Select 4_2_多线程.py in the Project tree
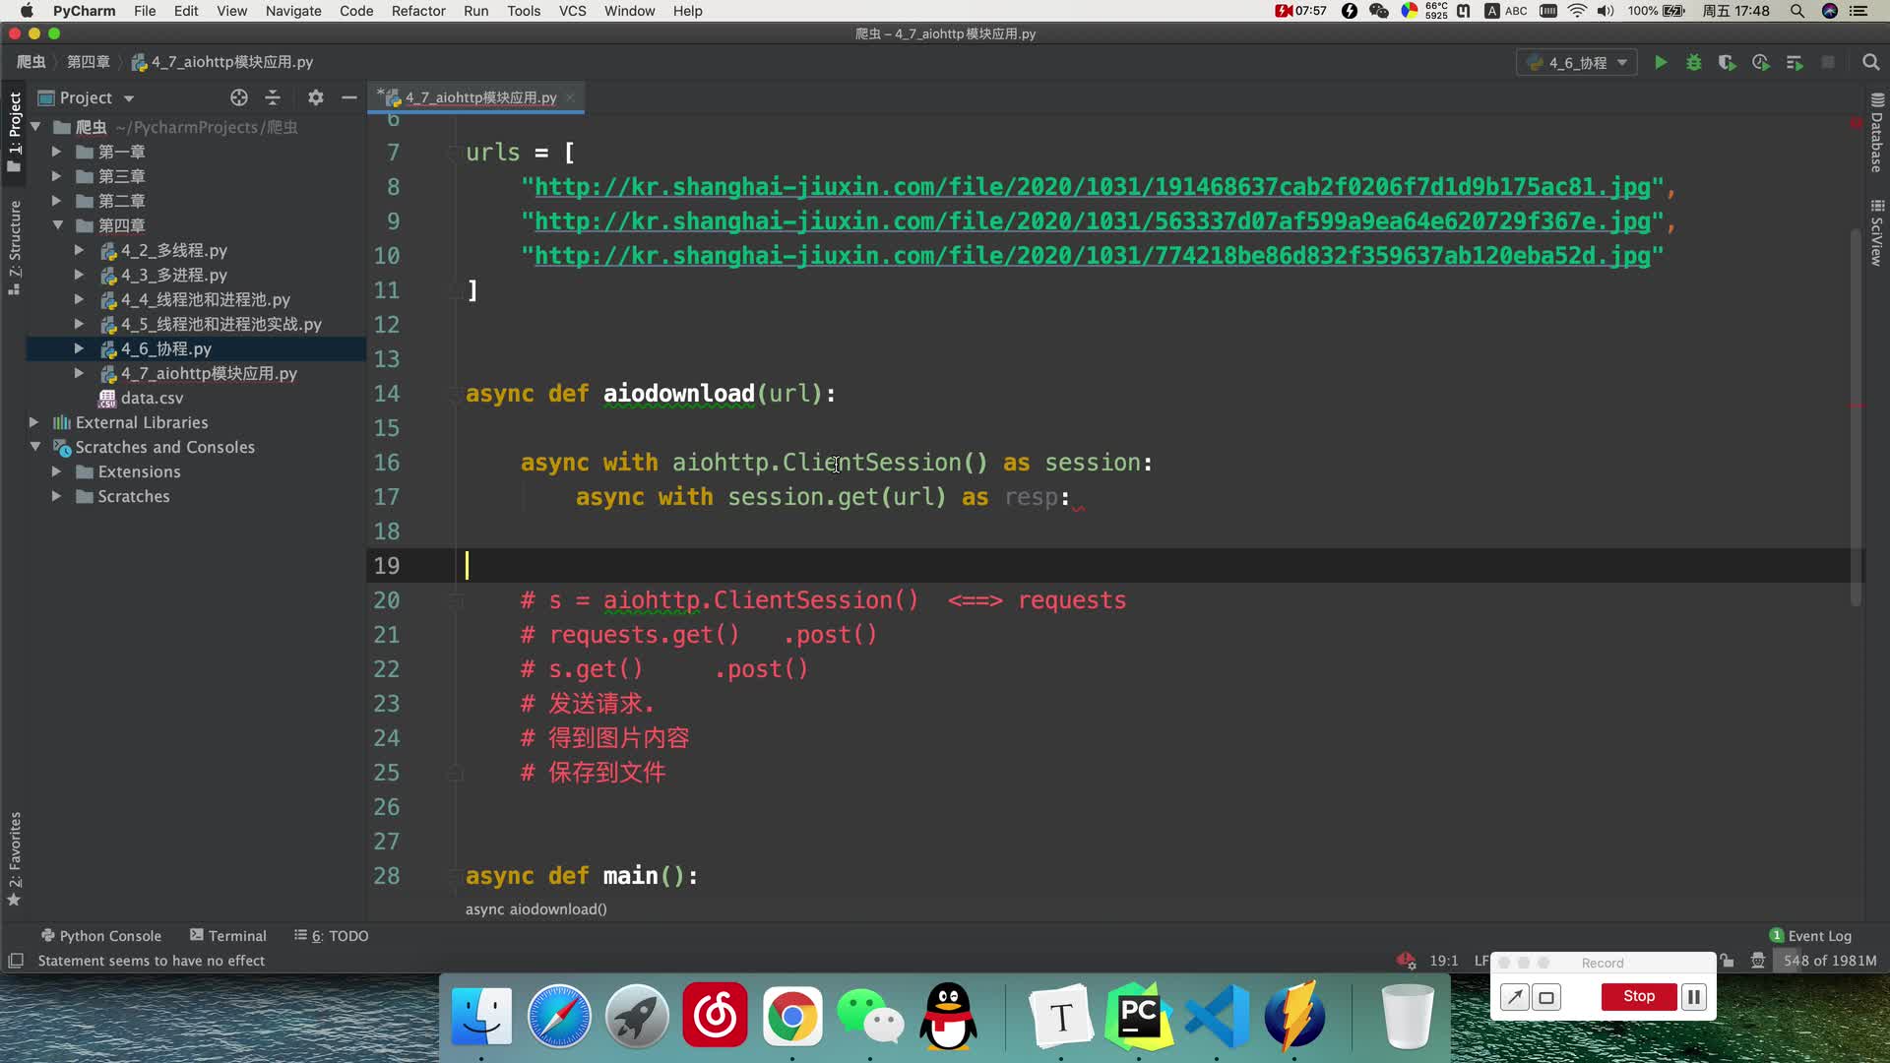1890x1063 pixels. 173,251
